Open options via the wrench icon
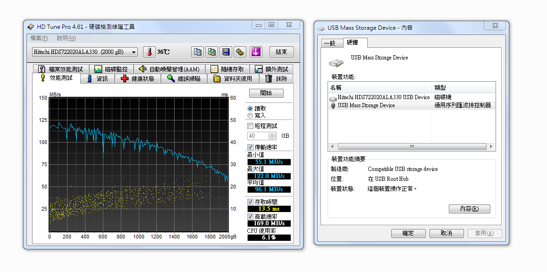 point(240,52)
